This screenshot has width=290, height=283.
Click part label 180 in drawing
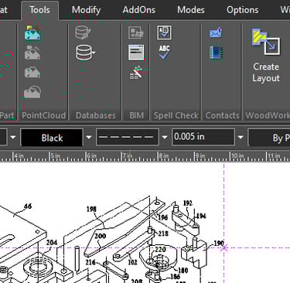coord(183,270)
